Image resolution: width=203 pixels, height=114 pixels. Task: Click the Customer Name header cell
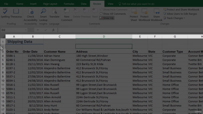pos(59,52)
